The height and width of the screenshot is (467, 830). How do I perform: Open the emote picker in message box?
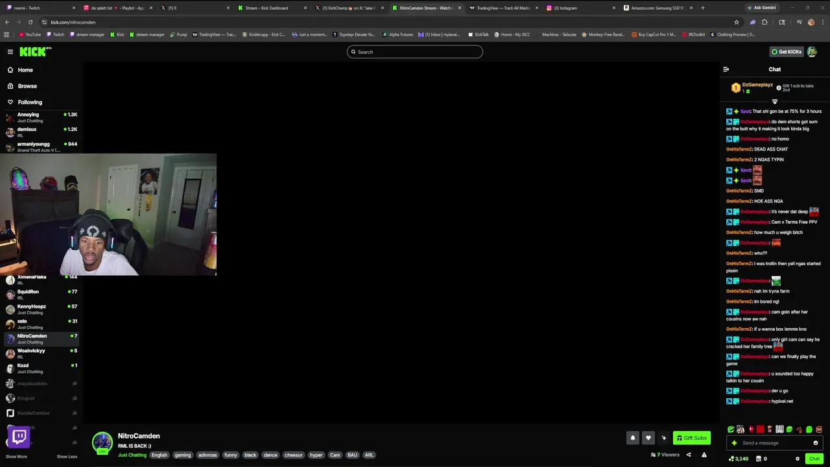pyautogui.click(x=816, y=443)
